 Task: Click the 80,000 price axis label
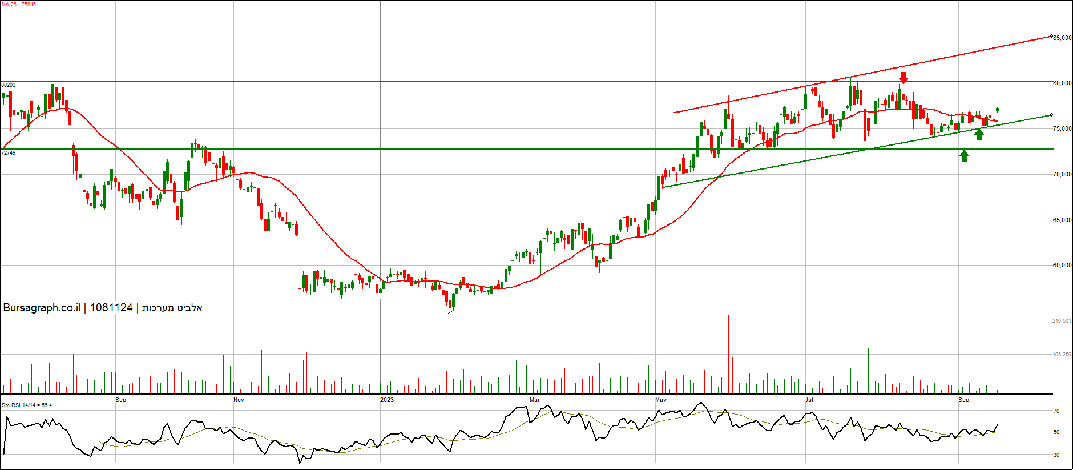(1062, 83)
